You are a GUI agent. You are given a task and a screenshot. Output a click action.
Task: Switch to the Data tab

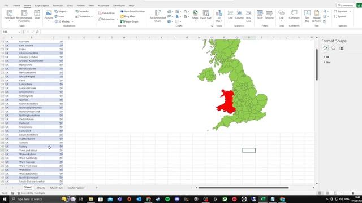[x=70, y=5]
